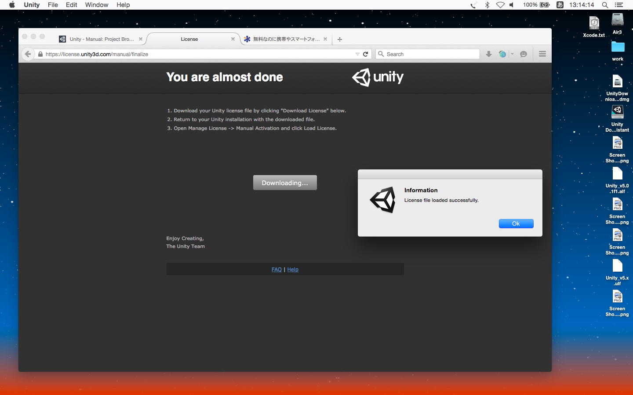
Task: Click the magnifier icon in the search box
Action: coord(381,54)
